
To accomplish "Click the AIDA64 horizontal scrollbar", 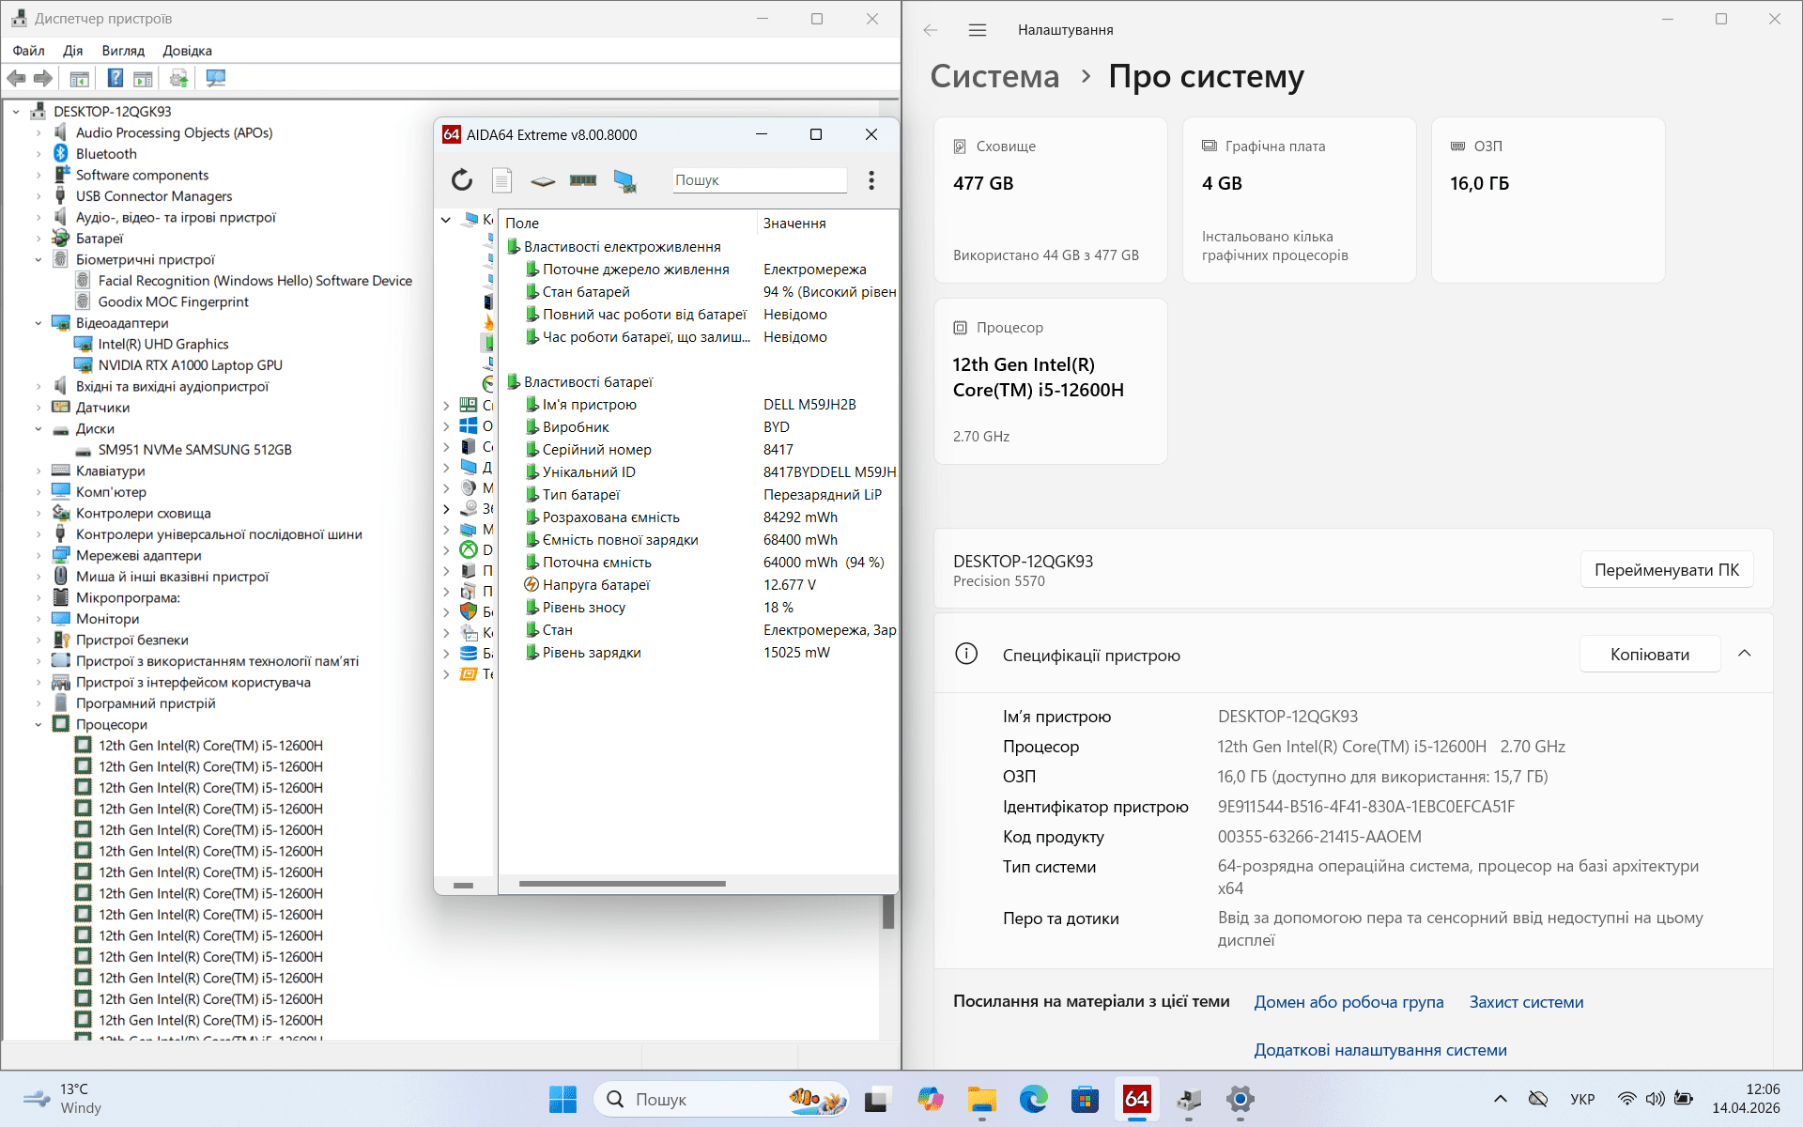I will (622, 884).
